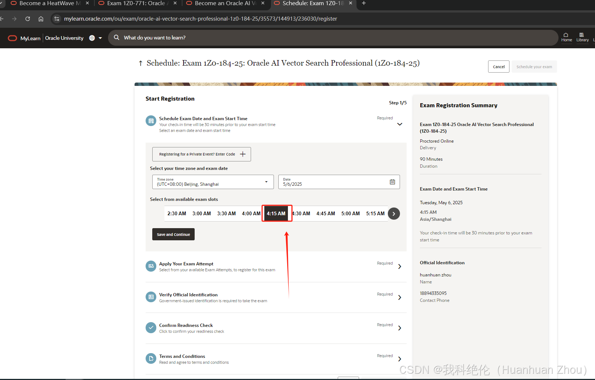
Task: Close the Become an Oracle AI tab
Action: 263,3
